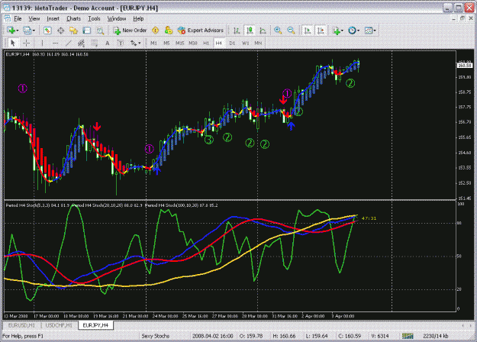The height and width of the screenshot is (342, 477).
Task: Toggle the Terminal panel icon
Action: point(87,31)
